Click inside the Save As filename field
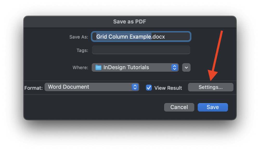This screenshot has height=151, width=260. (x=141, y=37)
